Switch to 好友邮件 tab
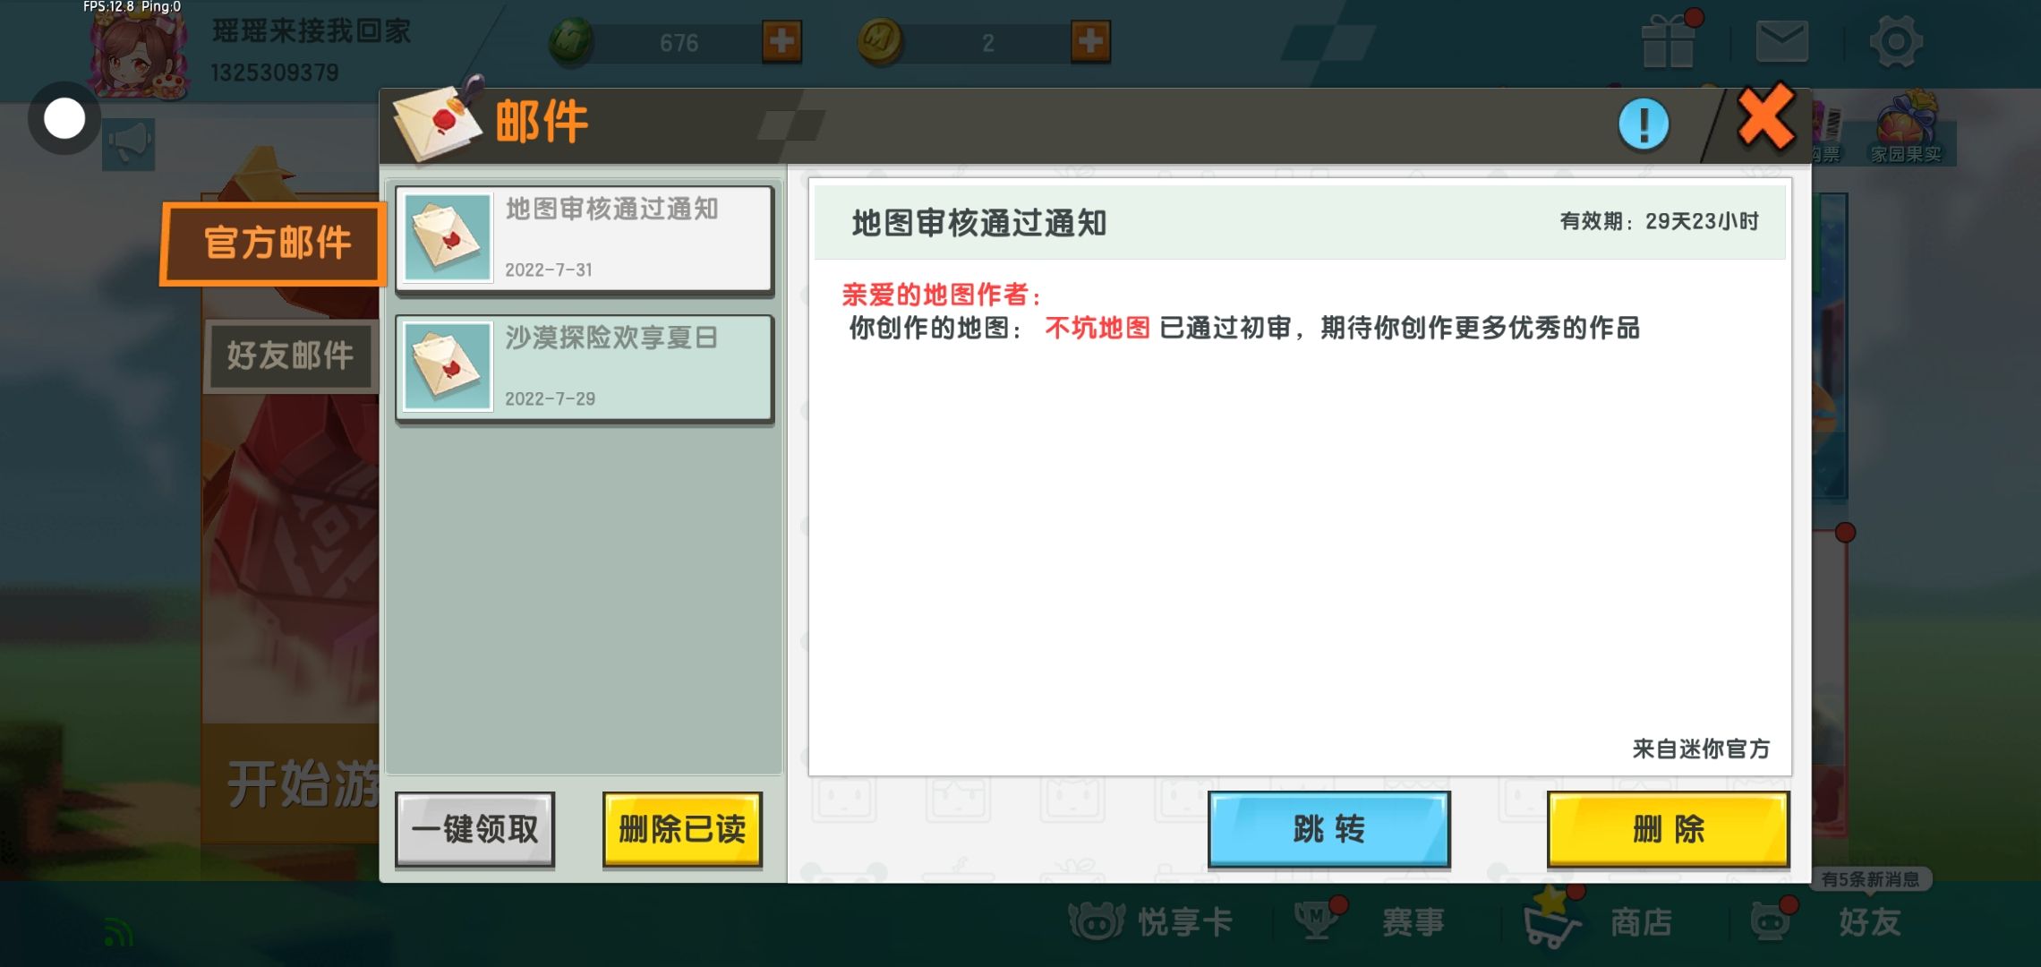Viewport: 2041px width, 967px height. point(290,355)
